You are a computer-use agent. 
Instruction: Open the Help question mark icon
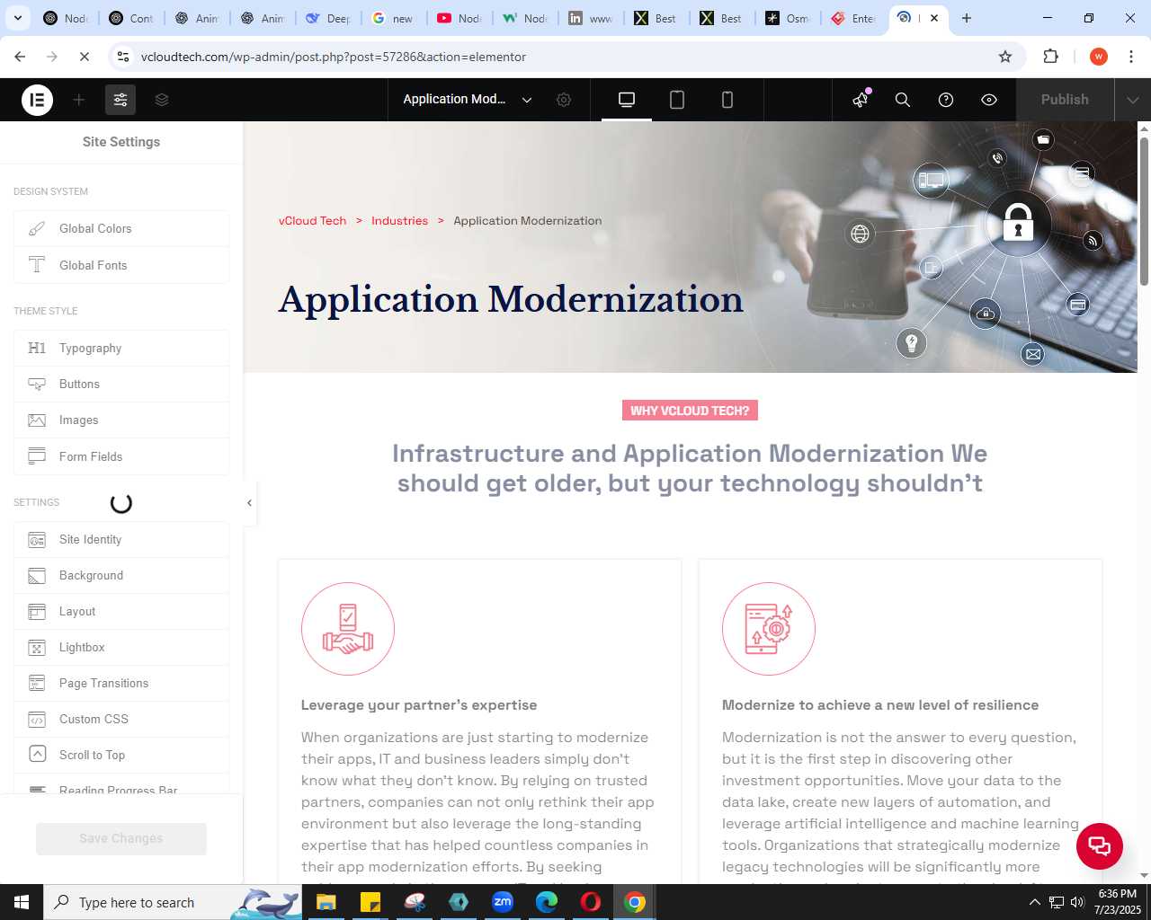tap(946, 100)
